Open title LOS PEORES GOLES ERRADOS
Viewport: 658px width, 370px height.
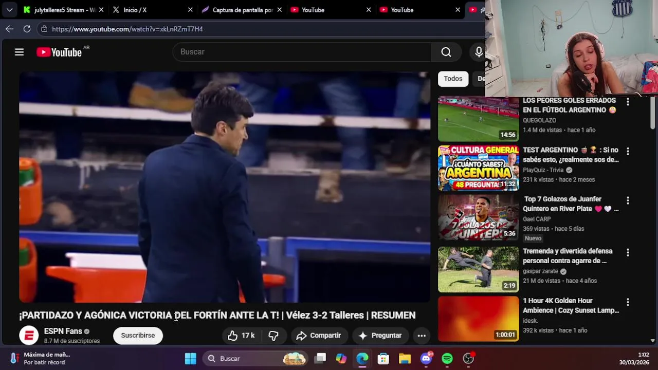570,105
